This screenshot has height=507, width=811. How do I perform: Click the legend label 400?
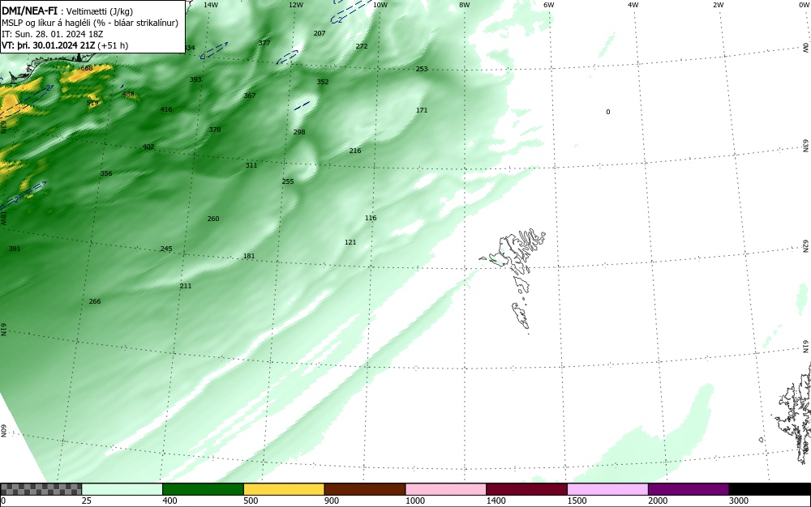click(169, 501)
